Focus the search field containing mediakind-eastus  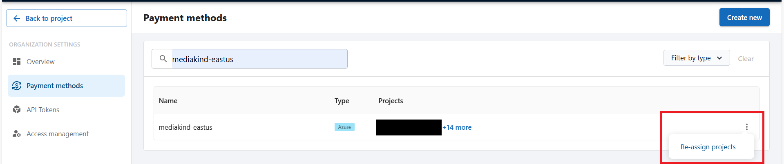tap(259, 59)
